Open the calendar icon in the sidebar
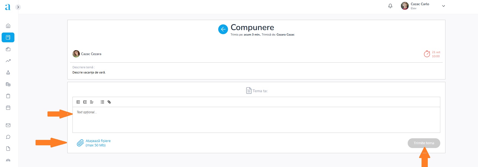The image size is (478, 167). [8, 108]
